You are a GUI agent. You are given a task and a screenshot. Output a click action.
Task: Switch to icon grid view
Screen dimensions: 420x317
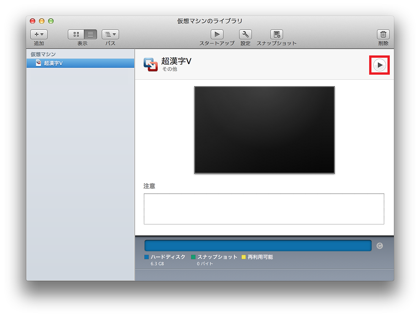[x=76, y=34]
